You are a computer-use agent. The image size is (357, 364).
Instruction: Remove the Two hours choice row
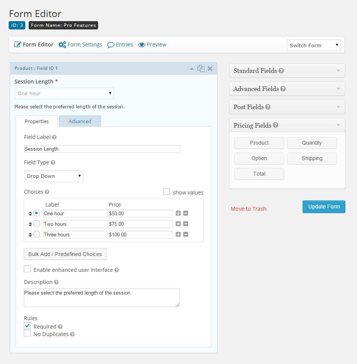coord(186,224)
